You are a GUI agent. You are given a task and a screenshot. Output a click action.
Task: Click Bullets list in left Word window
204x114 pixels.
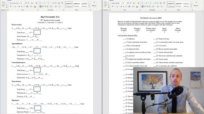(41, 3)
